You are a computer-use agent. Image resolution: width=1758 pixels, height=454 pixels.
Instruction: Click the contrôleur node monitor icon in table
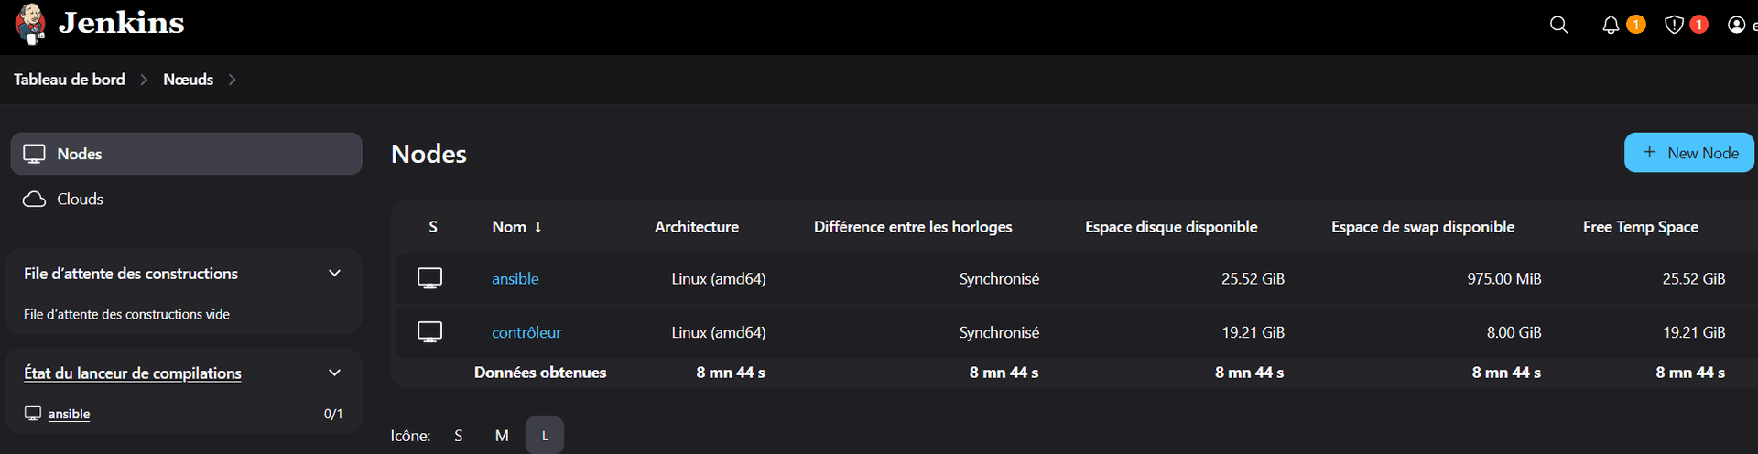point(429,331)
